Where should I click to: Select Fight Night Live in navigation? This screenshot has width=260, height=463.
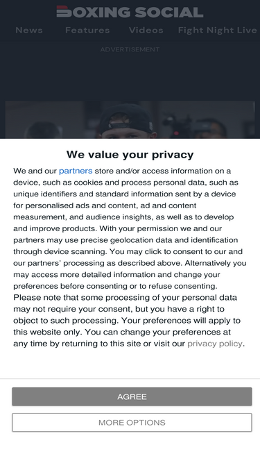pos(218,30)
